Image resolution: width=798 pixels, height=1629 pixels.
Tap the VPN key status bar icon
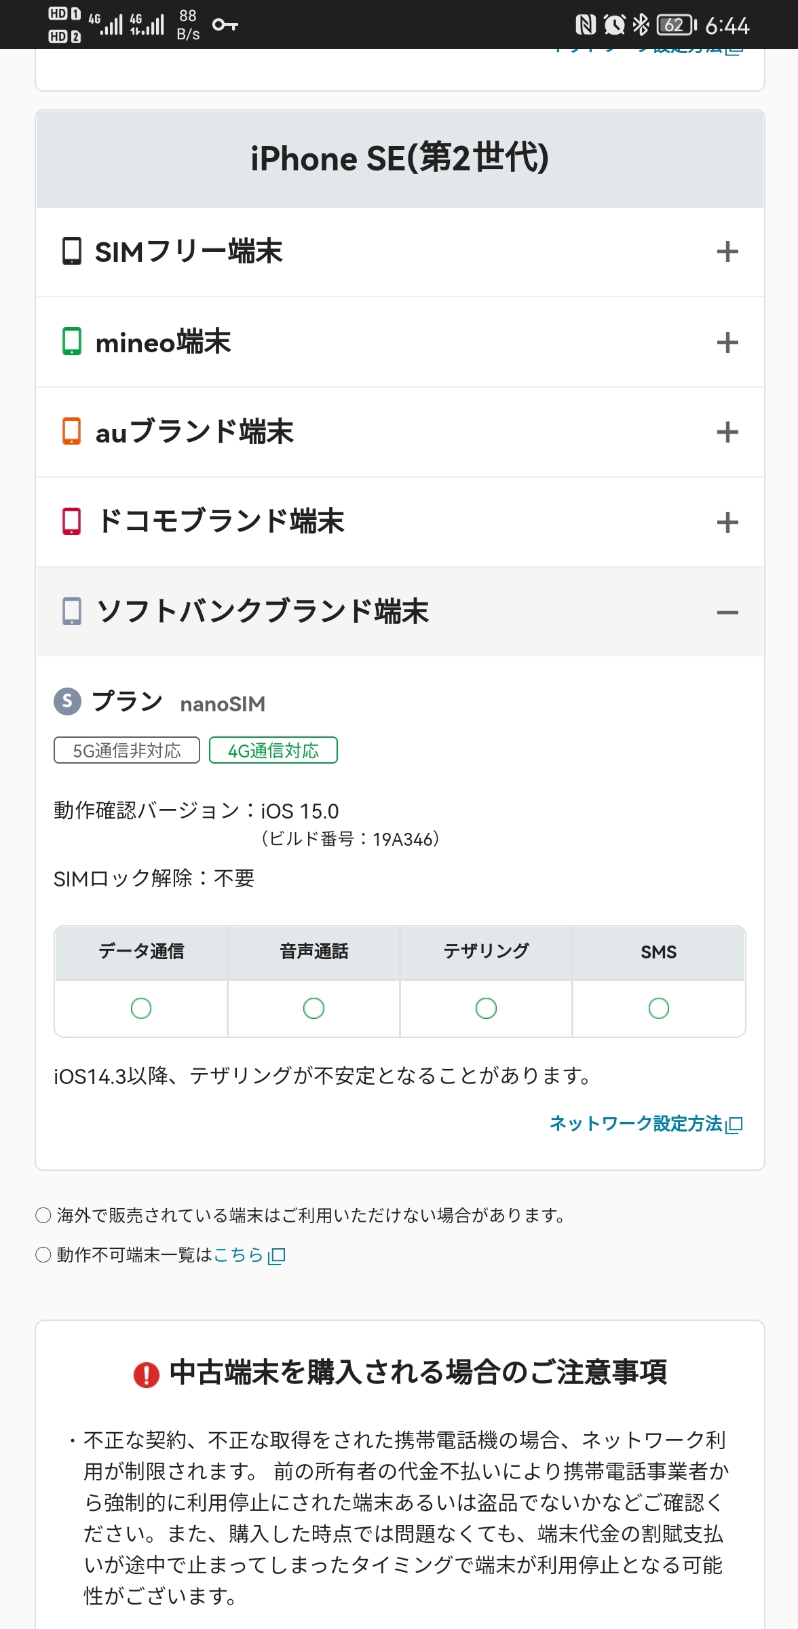coord(225,25)
